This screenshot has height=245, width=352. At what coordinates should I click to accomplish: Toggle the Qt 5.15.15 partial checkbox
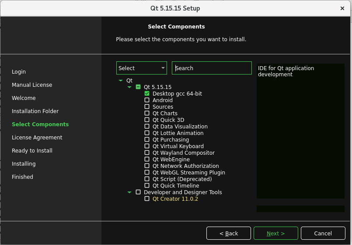click(x=138, y=87)
